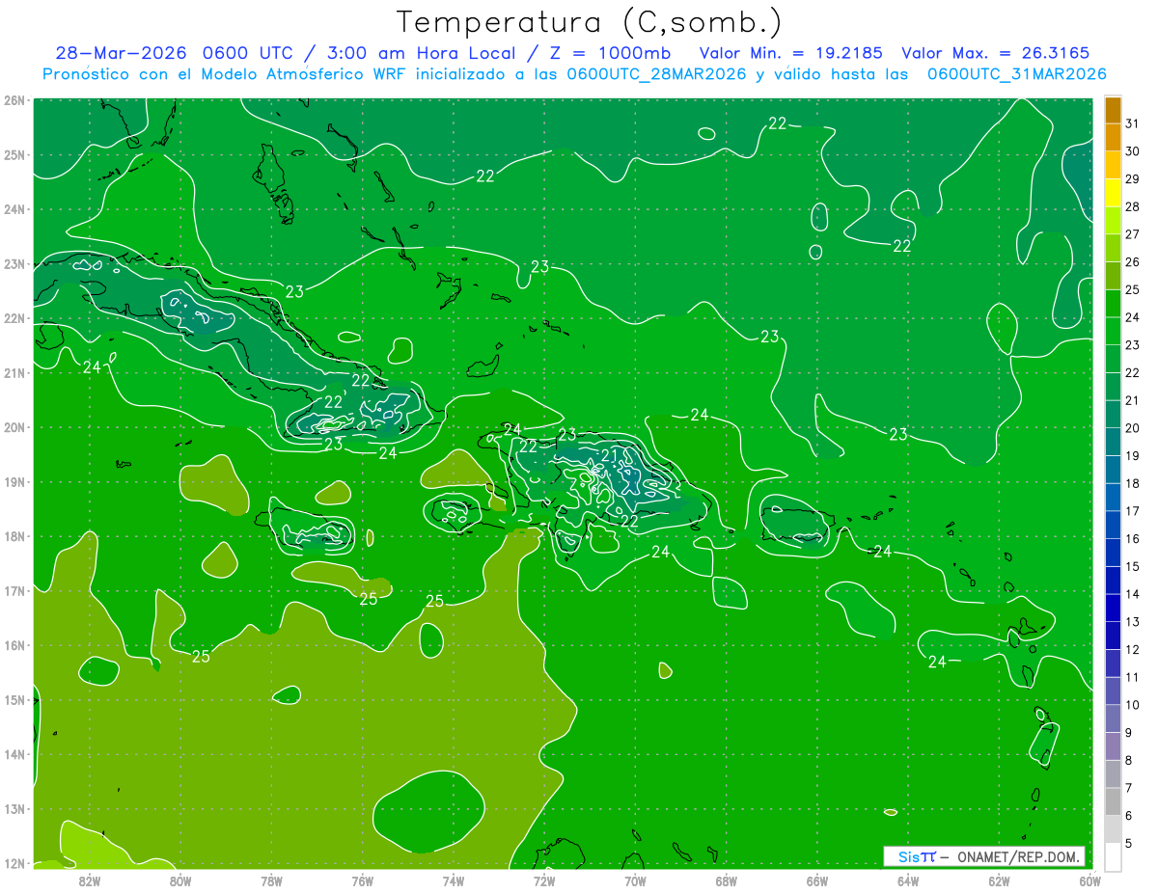Click the Temperatura (C,somb.) title
1158x894 pixels.
590,23
